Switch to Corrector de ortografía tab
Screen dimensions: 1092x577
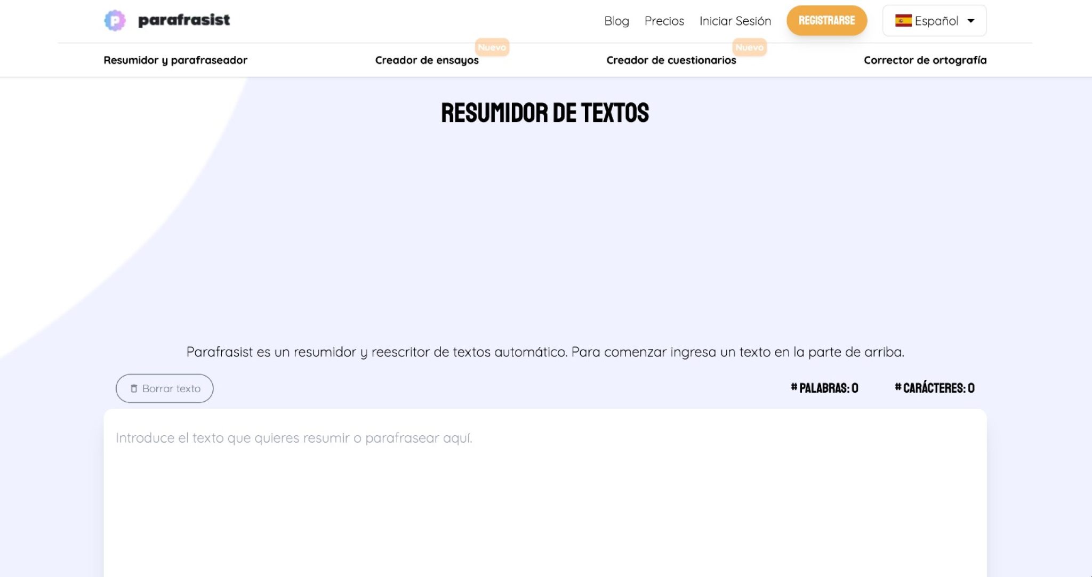[x=925, y=60]
